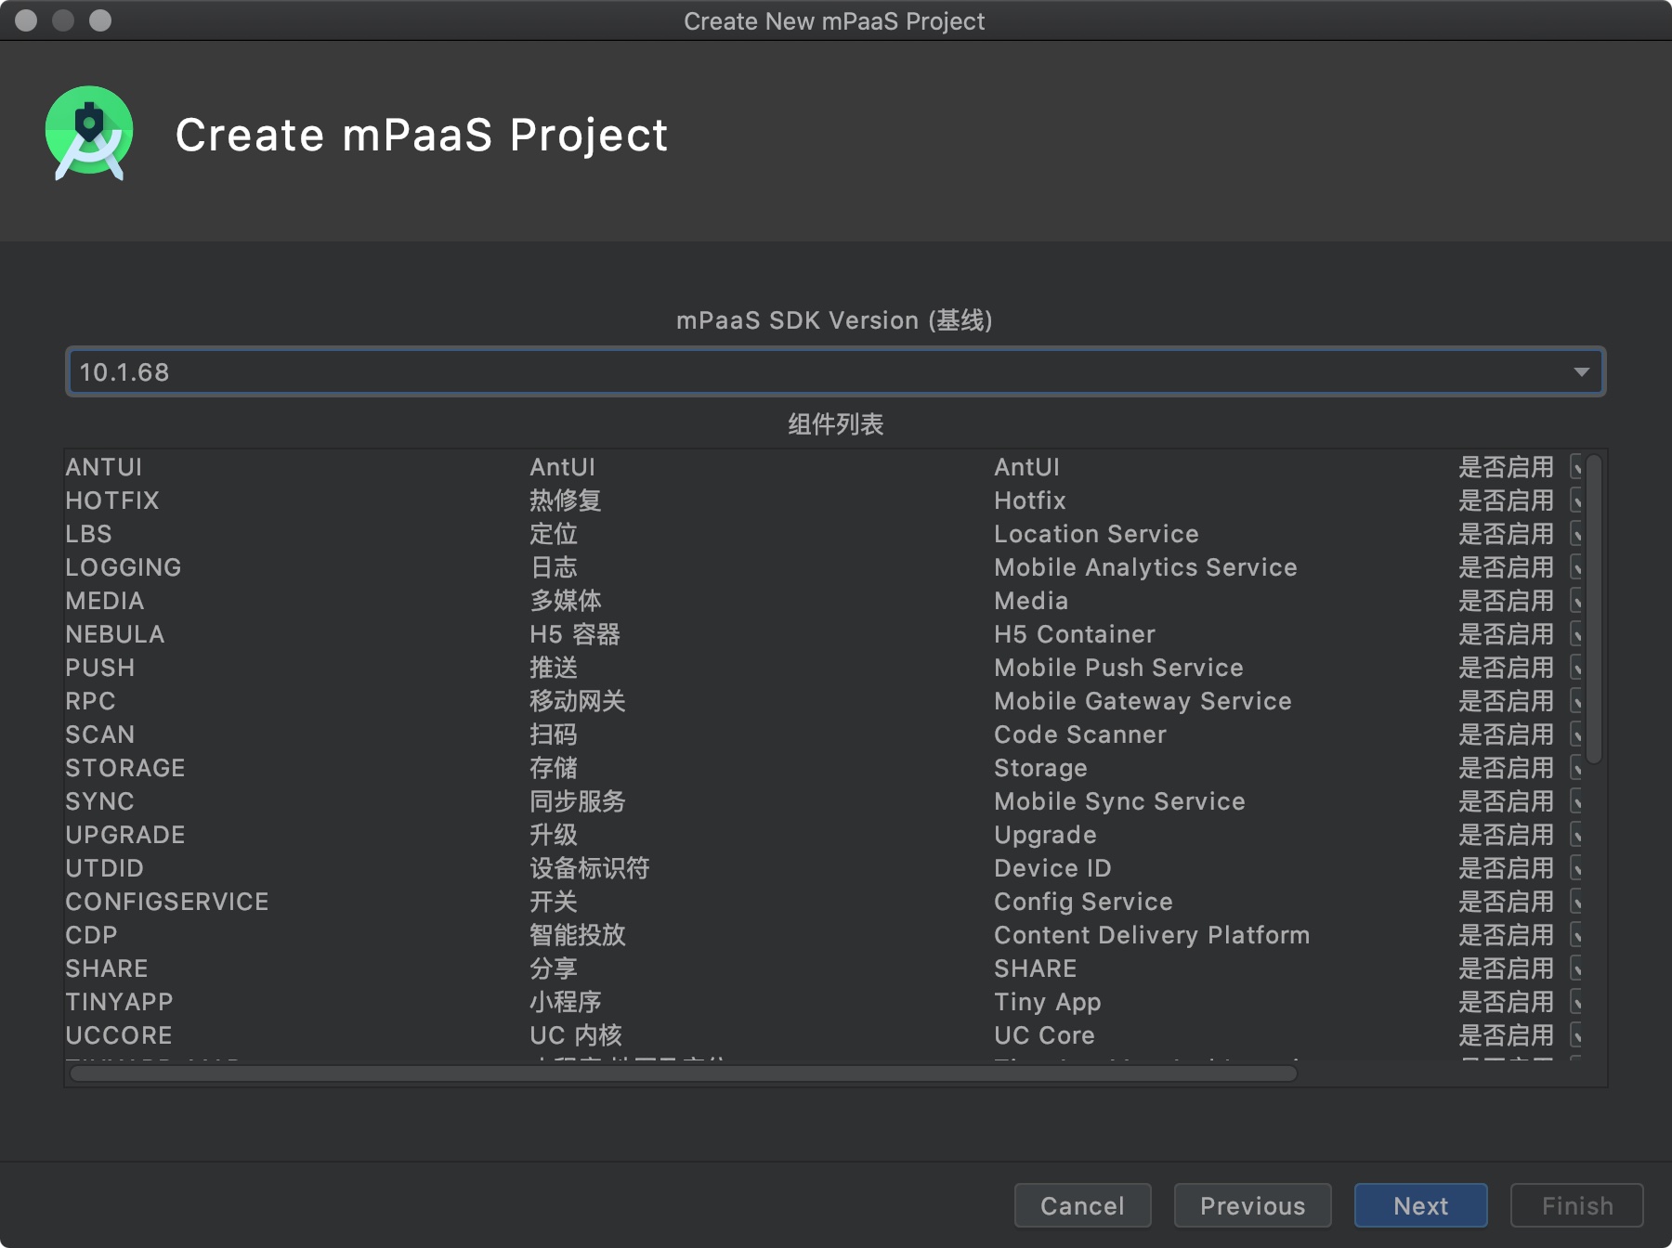Select the UCCORE component name
This screenshot has height=1248, width=1672.
tap(119, 1035)
